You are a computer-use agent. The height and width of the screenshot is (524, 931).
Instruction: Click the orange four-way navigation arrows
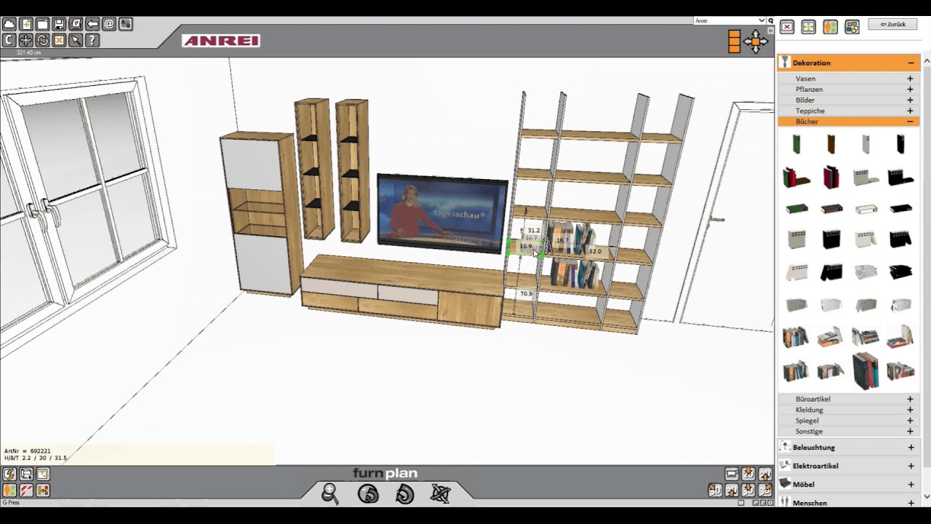pos(756,41)
